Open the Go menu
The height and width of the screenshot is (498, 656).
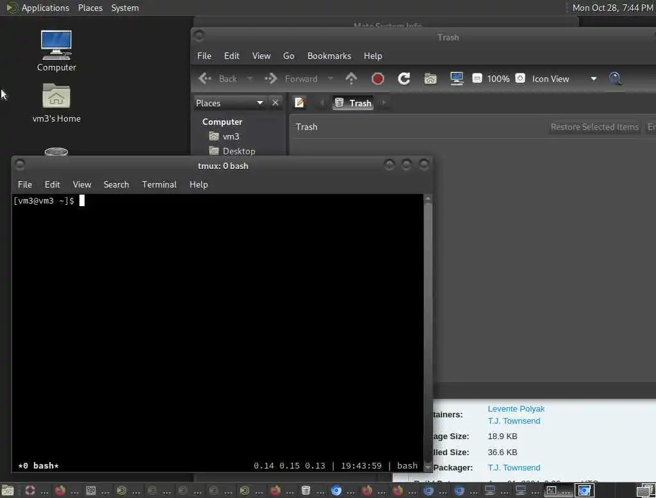(288, 56)
